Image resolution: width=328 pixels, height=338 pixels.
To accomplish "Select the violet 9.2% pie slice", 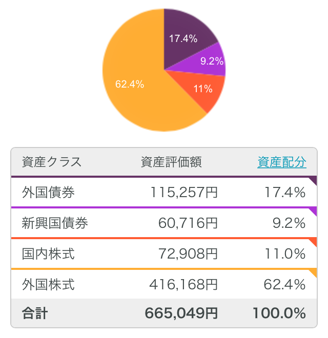I will [x=210, y=61].
